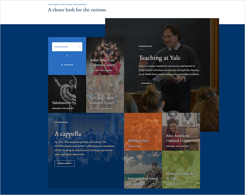
Task: Open Women in Science At Yale tile
Action: point(181,170)
